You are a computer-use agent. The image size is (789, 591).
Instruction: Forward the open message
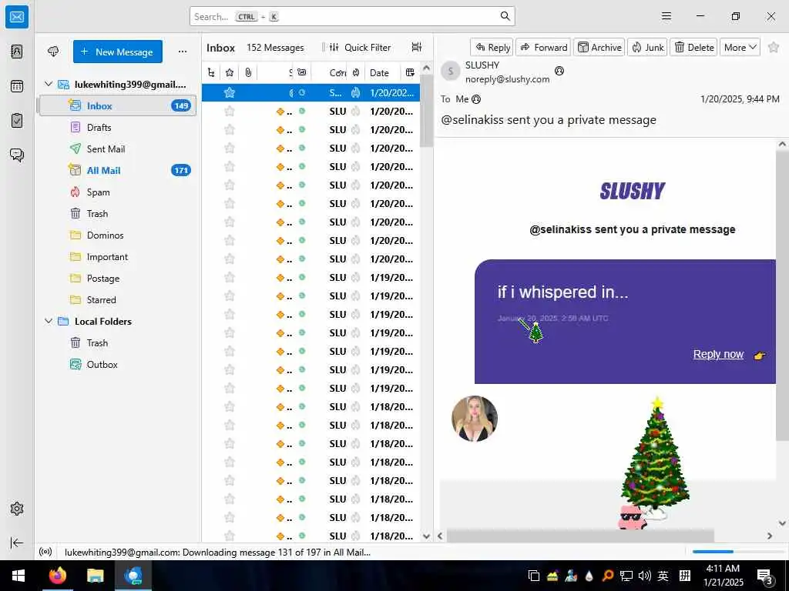coord(543,47)
